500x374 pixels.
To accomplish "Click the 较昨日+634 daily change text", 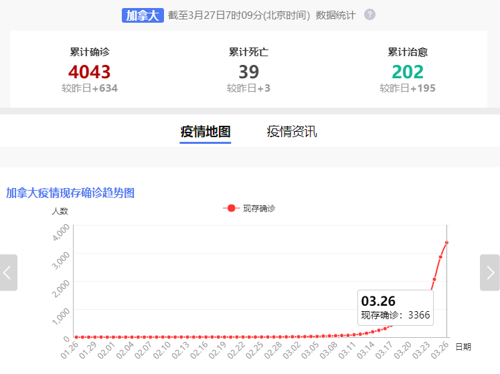I will point(89,88).
